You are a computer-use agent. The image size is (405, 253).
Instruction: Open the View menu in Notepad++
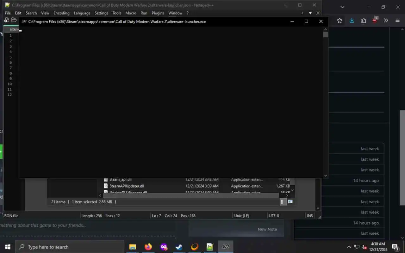click(45, 13)
